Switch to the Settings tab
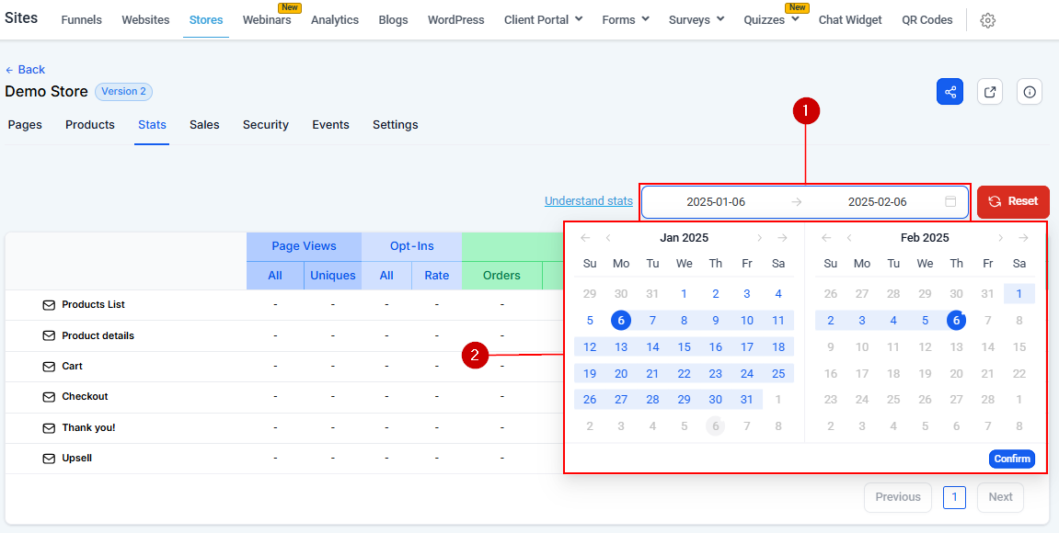Viewport: 1059px width, 533px height. pos(395,125)
